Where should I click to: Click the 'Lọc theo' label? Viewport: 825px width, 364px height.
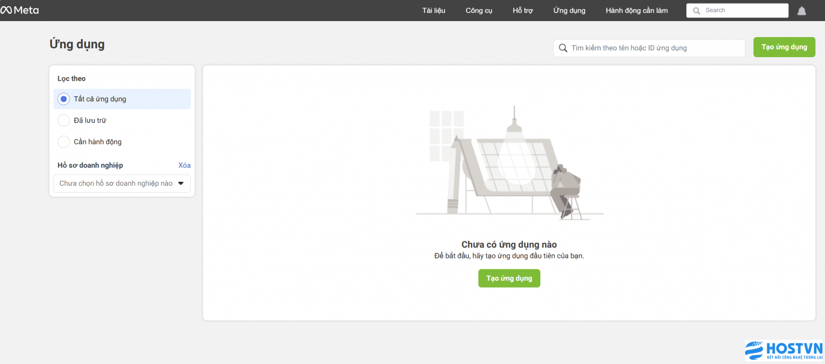coord(72,79)
